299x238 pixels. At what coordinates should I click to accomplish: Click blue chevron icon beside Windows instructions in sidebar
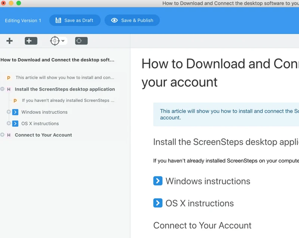(15, 112)
